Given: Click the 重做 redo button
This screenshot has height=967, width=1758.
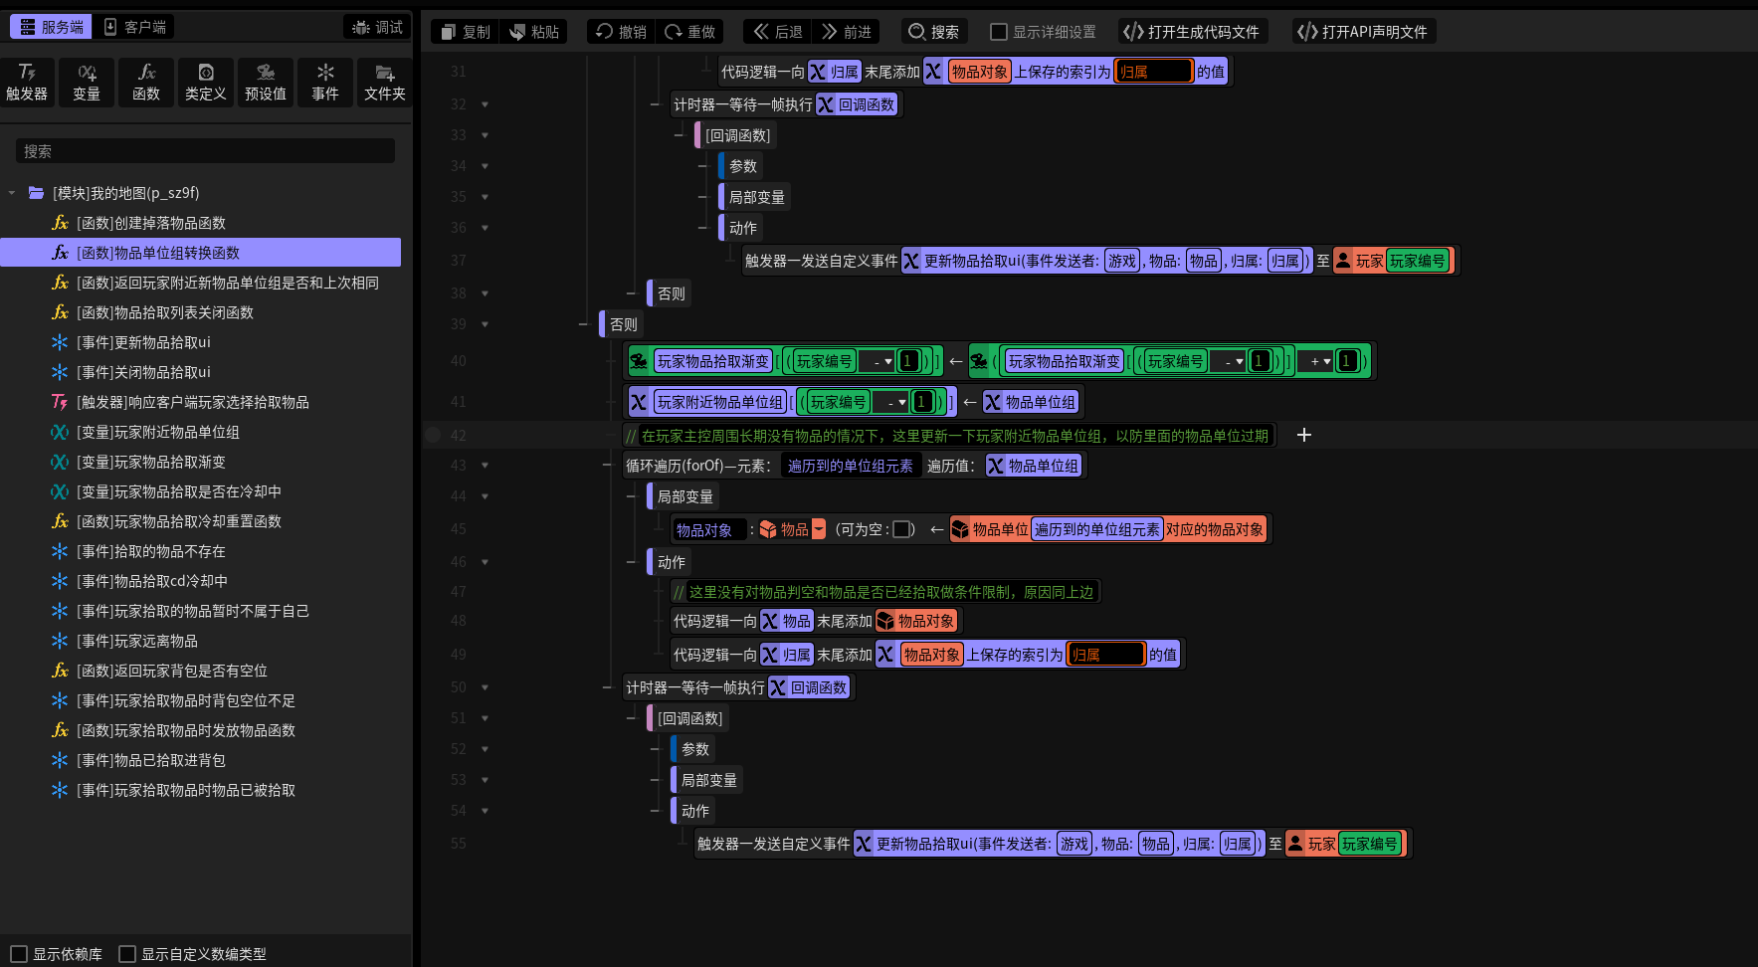Looking at the screenshot, I should coord(689,32).
